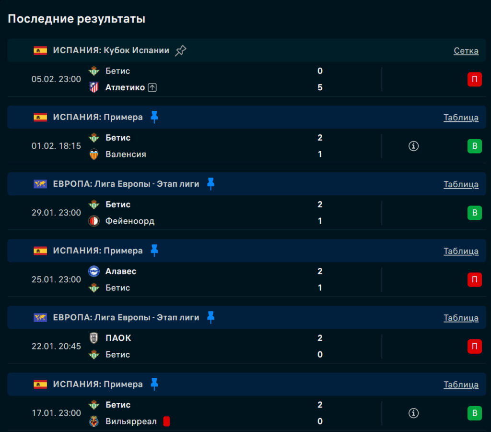Click the PAOK team crest
This screenshot has width=491, height=432.
tap(94, 338)
